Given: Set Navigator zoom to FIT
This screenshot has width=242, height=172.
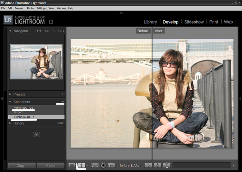Looking at the screenshot, I should click(40, 31).
